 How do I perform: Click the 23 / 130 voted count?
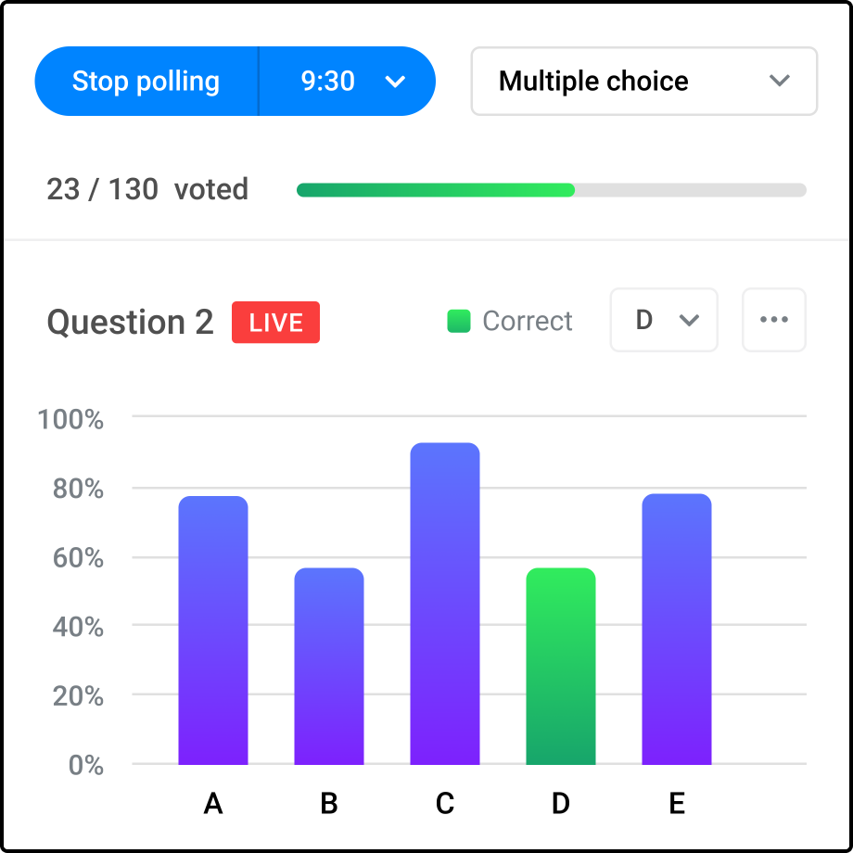[147, 190]
